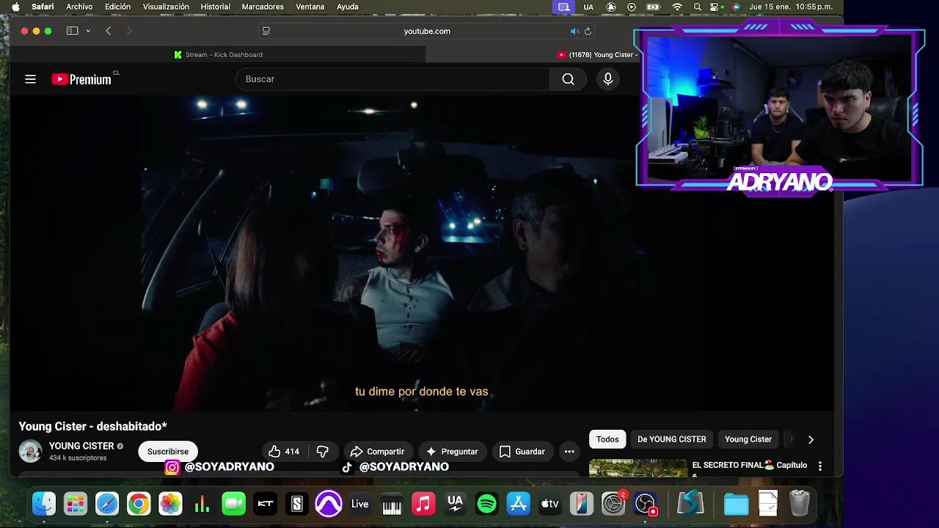Open System Settings from the Dock
Image resolution: width=939 pixels, height=528 pixels.
click(613, 504)
